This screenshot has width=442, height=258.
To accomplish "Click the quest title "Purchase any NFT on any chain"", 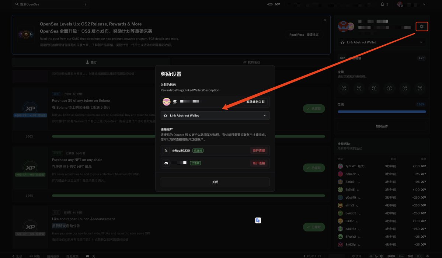I will click(x=77, y=160).
